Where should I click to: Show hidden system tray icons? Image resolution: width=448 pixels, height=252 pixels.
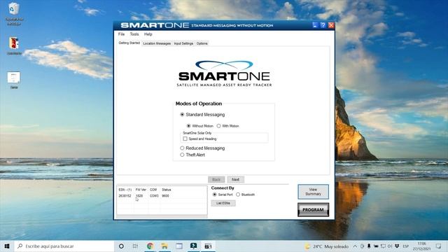[355, 246]
